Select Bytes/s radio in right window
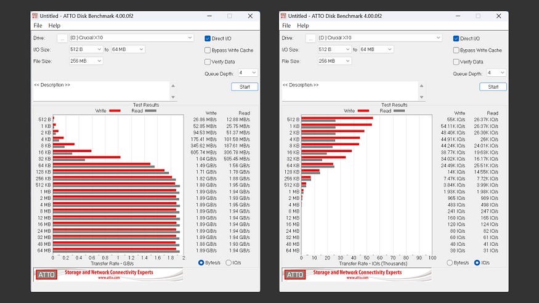This screenshot has width=539, height=303. 450,262
